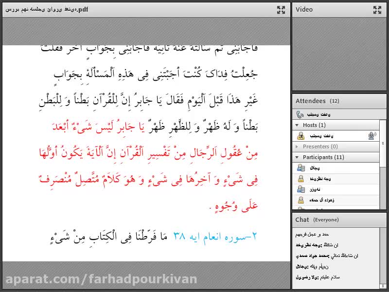Maximize the Video pod
This screenshot has height=292, width=389.
click(x=377, y=10)
